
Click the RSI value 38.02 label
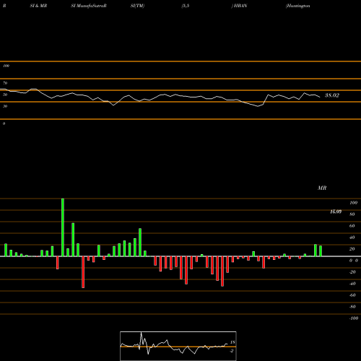332,95
